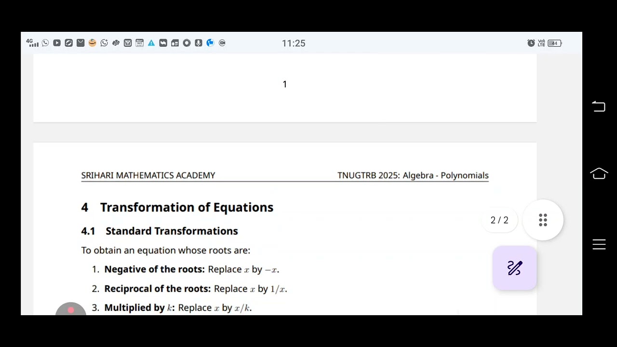Screen dimensions: 617x347
Task: Click 'To obtain an equation whose roots are:'
Action: coord(166,250)
